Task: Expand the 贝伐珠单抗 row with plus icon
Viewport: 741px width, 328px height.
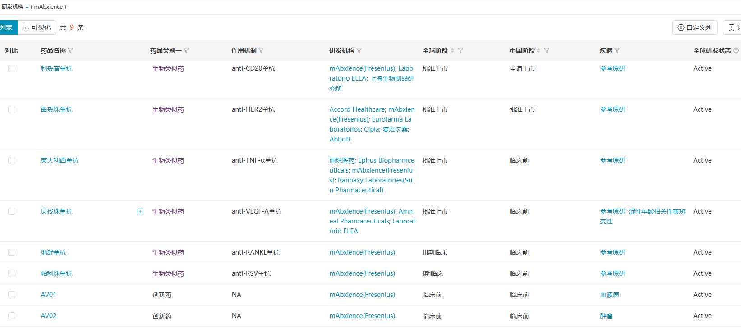Action: point(140,211)
